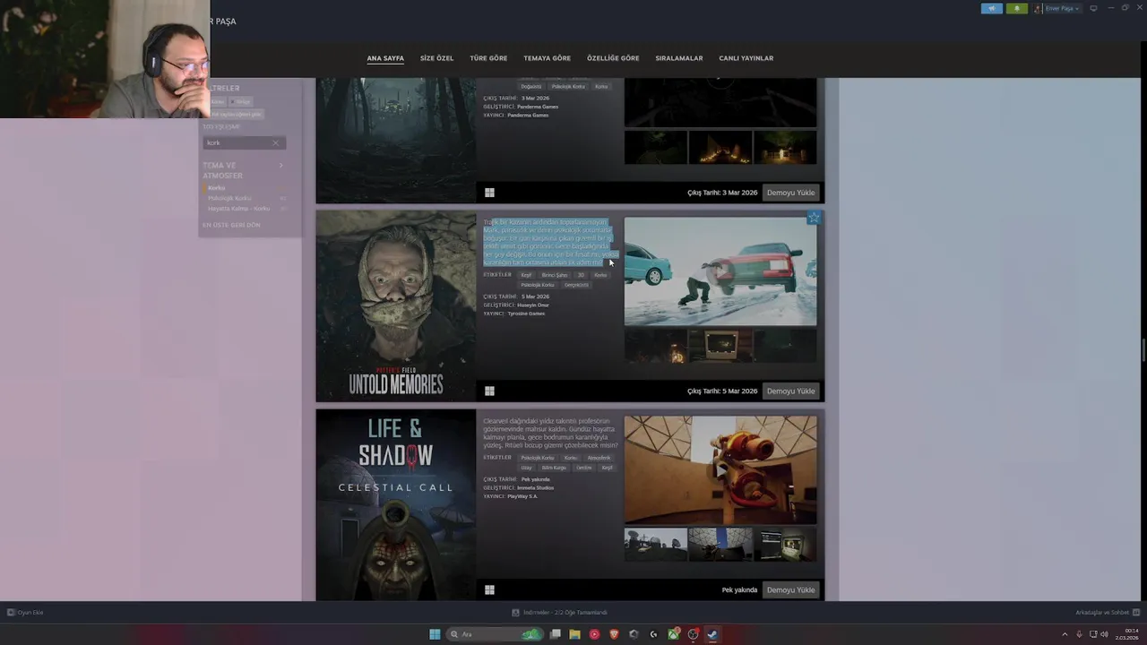Click the Bilim Kurgu tag

(x=554, y=468)
